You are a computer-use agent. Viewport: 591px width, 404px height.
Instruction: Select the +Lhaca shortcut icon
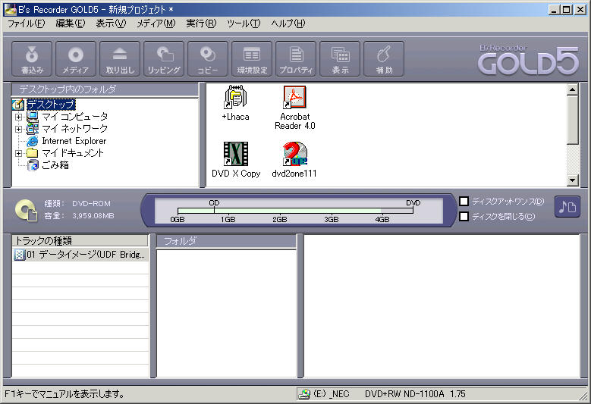(236, 103)
